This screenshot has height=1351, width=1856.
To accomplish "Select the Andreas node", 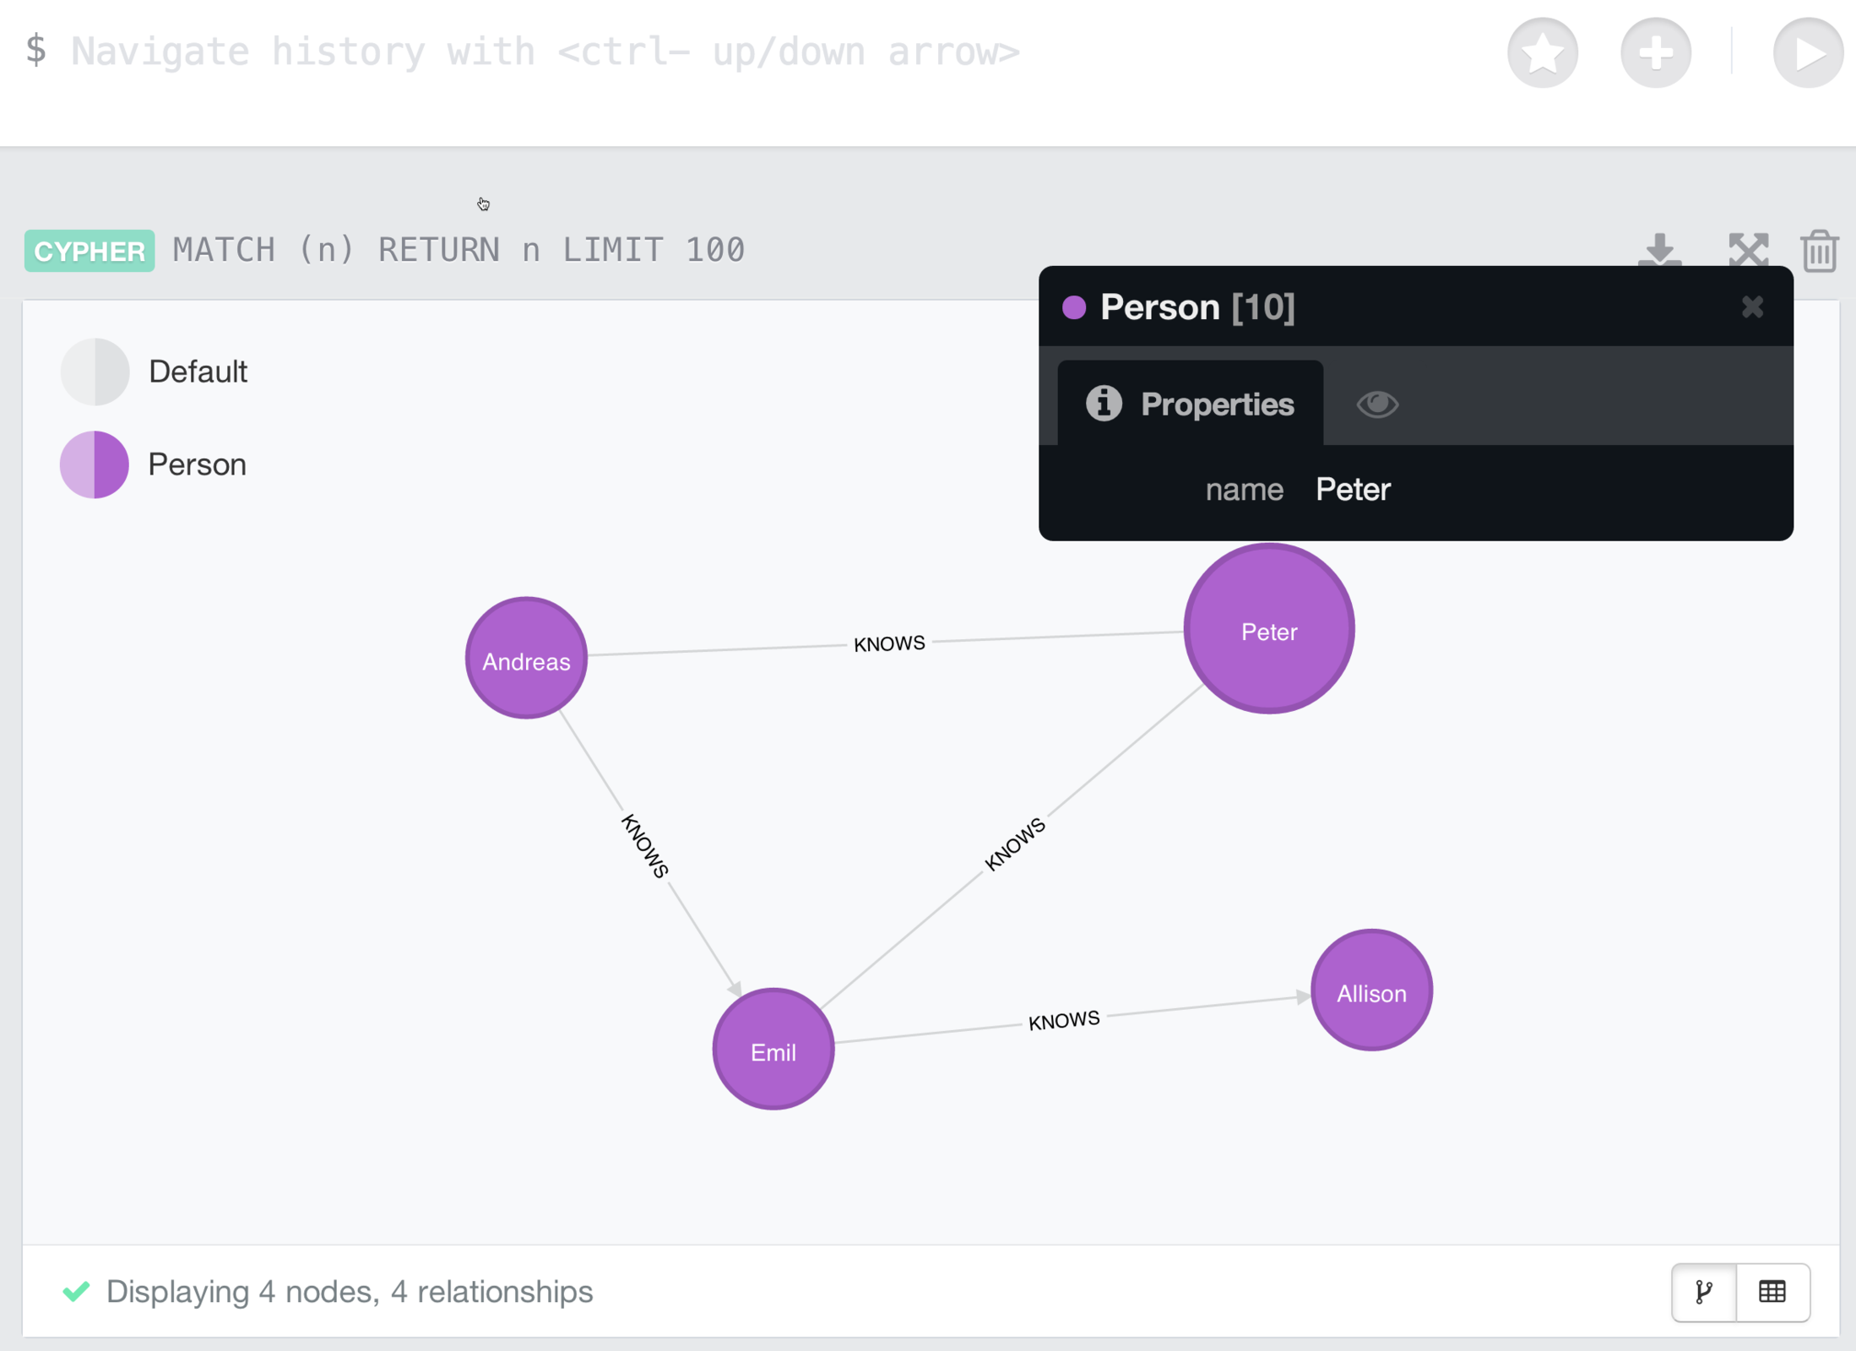I will click(x=526, y=659).
